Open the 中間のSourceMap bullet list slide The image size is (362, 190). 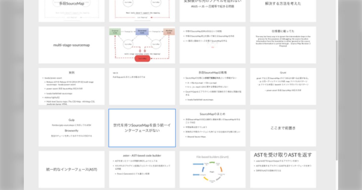pos(213,45)
